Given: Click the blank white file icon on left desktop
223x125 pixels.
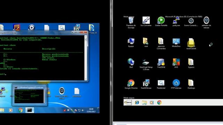Looking at the screenshot, I should pos(47,28).
